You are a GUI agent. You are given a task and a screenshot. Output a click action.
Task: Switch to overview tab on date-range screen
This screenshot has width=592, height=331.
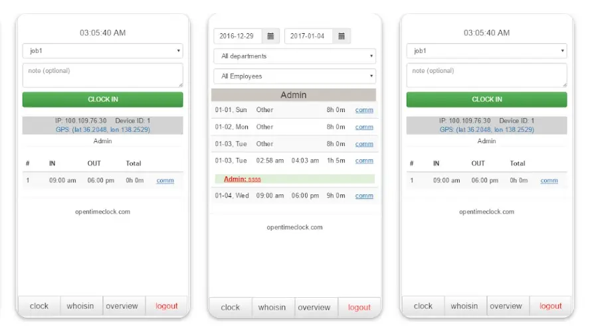point(314,307)
